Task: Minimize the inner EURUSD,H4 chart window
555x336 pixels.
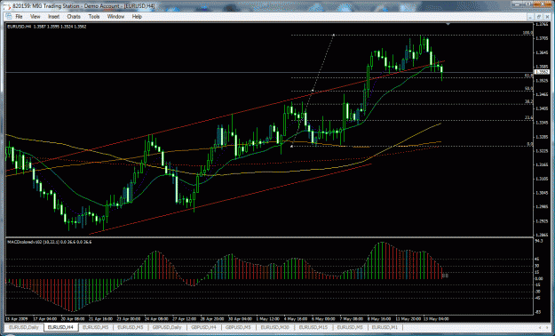Action: click(x=531, y=17)
